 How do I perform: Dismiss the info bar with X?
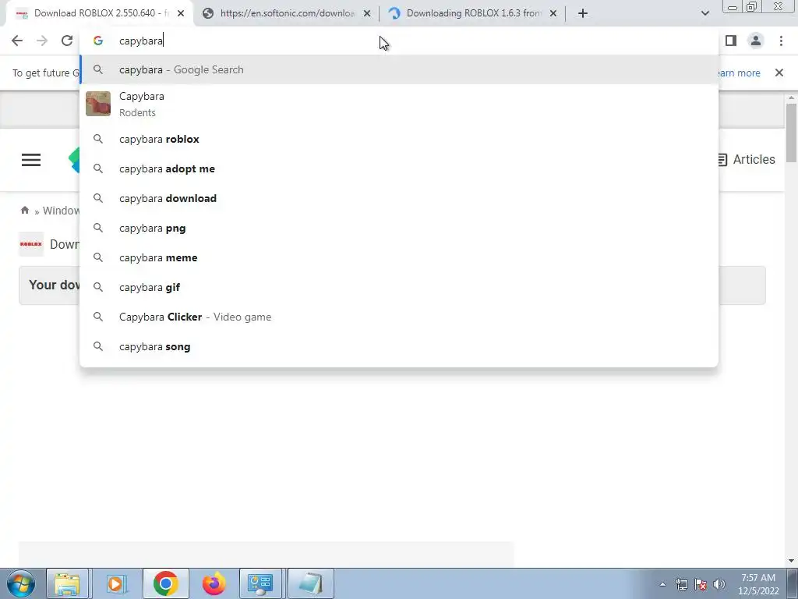click(x=779, y=73)
